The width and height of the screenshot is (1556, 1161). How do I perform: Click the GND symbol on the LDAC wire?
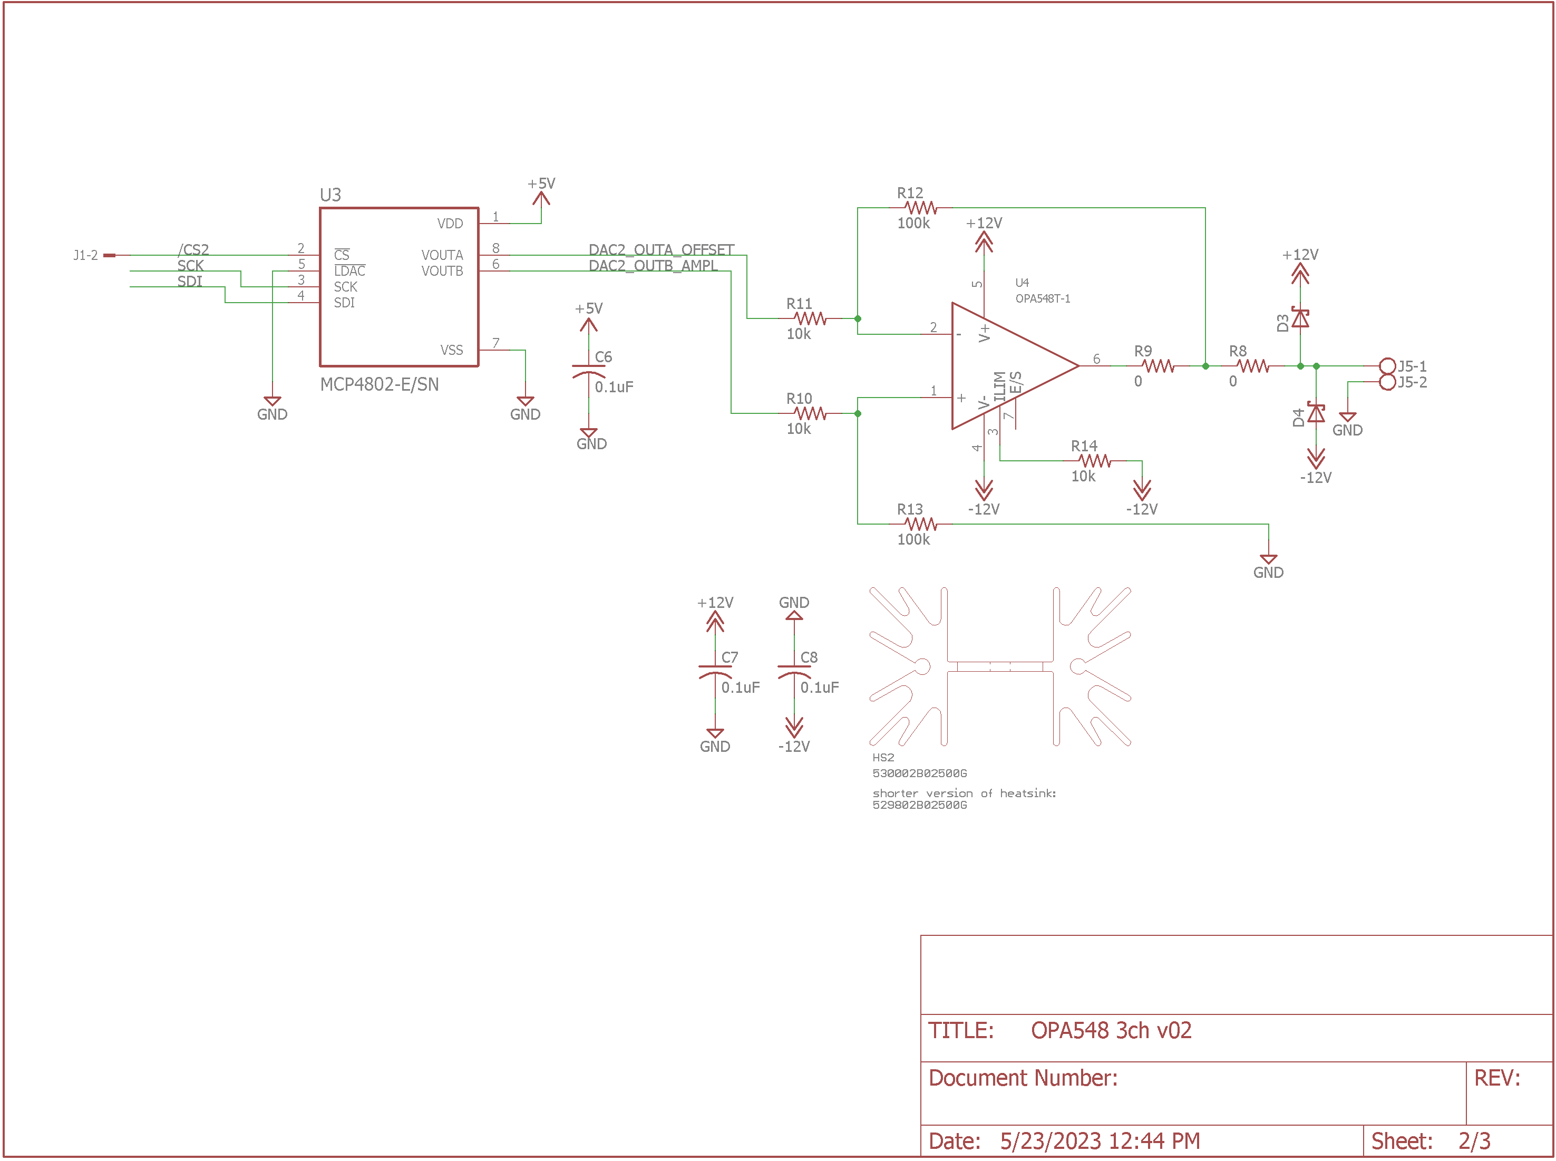[273, 401]
